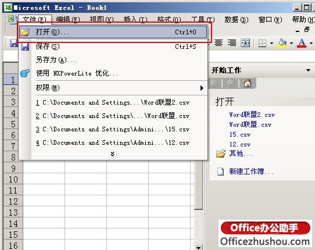This screenshot has height=250, width=315.
Task: Click the Home icon in task pane
Action: pos(248,83)
